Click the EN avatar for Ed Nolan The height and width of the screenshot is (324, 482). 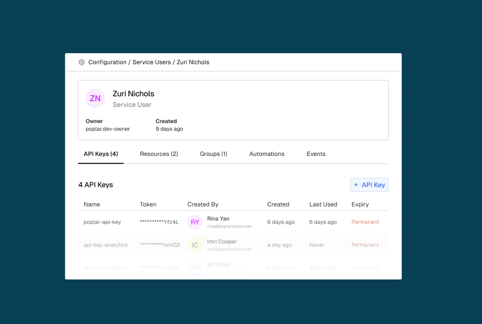(195, 268)
